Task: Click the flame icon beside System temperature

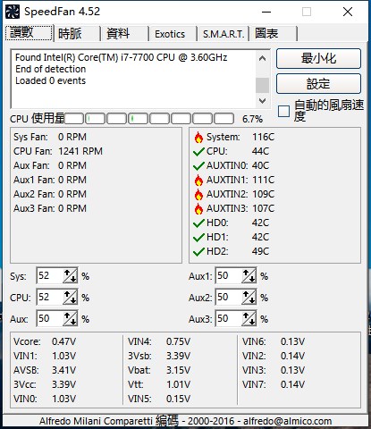Action: [198, 138]
